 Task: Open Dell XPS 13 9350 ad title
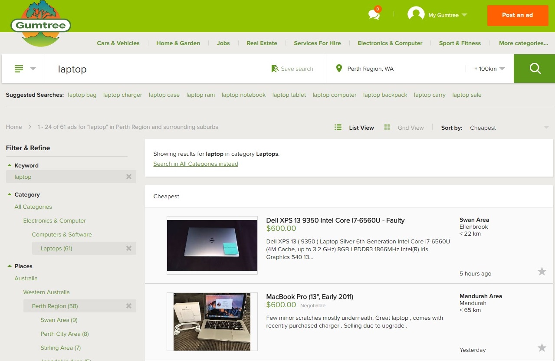[335, 220]
